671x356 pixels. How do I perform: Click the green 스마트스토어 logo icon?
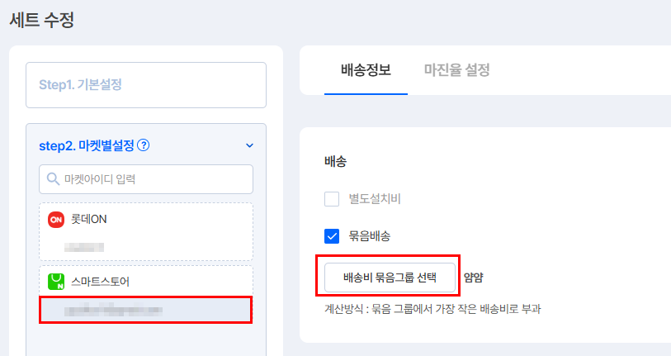tap(56, 281)
